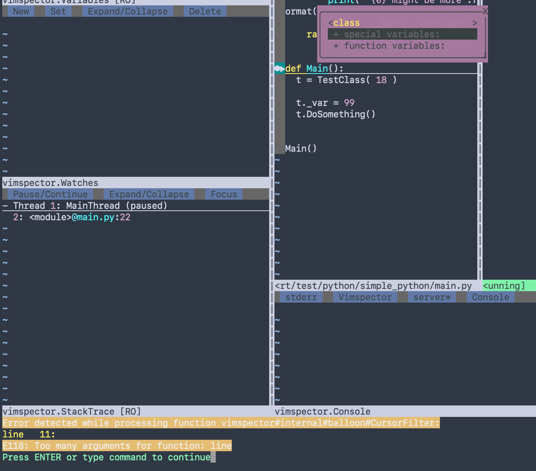
Task: Select stack frame module@main.py:22
Action: tap(72, 217)
